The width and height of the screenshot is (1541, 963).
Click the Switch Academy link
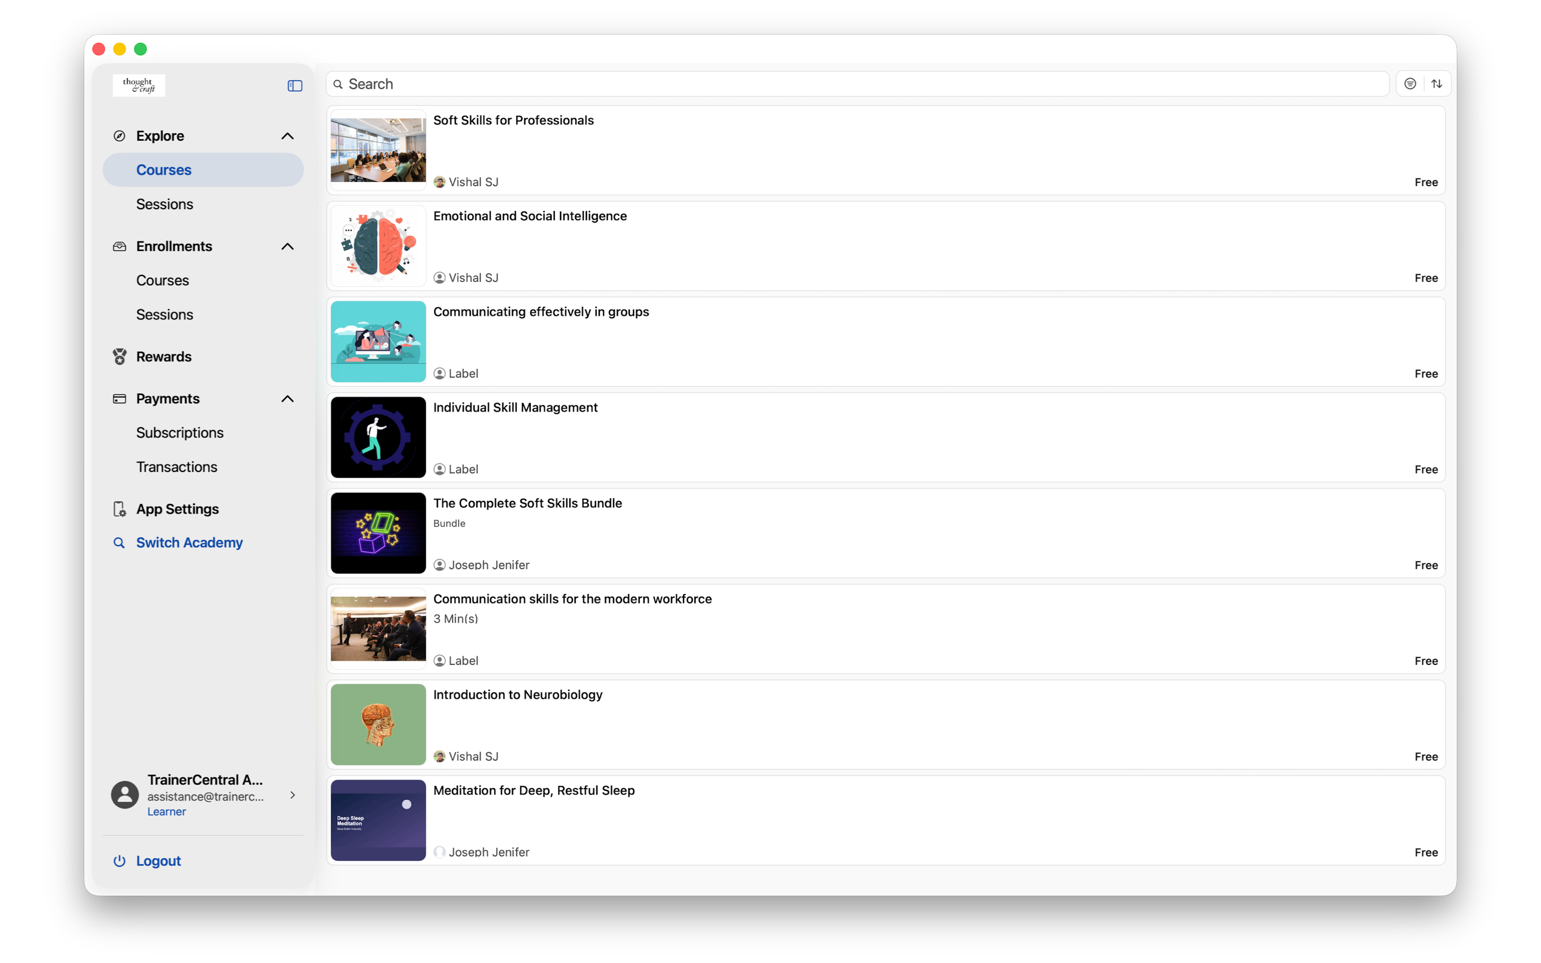pos(189,542)
